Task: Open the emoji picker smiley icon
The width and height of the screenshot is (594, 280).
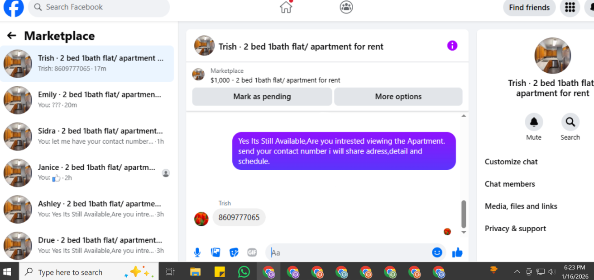Action: [x=437, y=252]
